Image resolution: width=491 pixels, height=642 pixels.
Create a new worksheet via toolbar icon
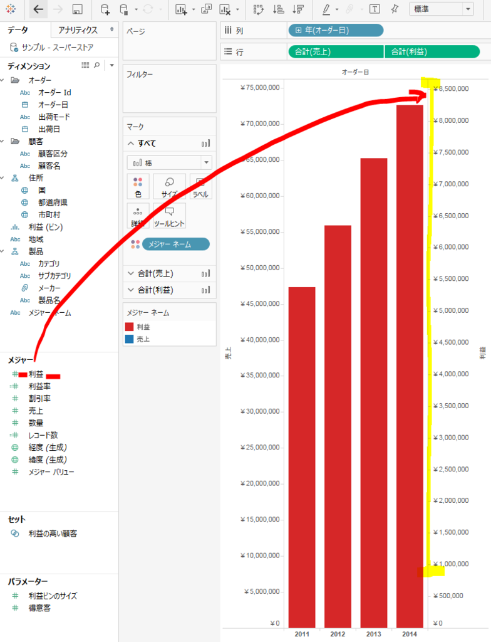tap(181, 9)
